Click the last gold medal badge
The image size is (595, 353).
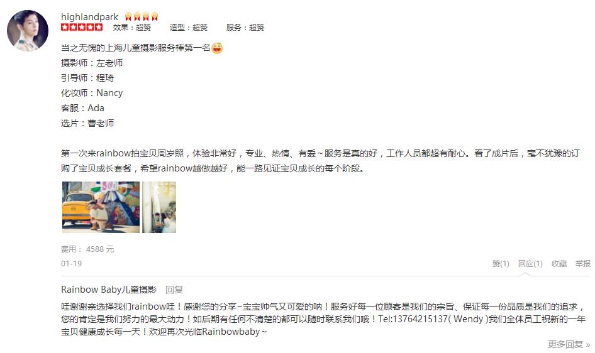(155, 16)
